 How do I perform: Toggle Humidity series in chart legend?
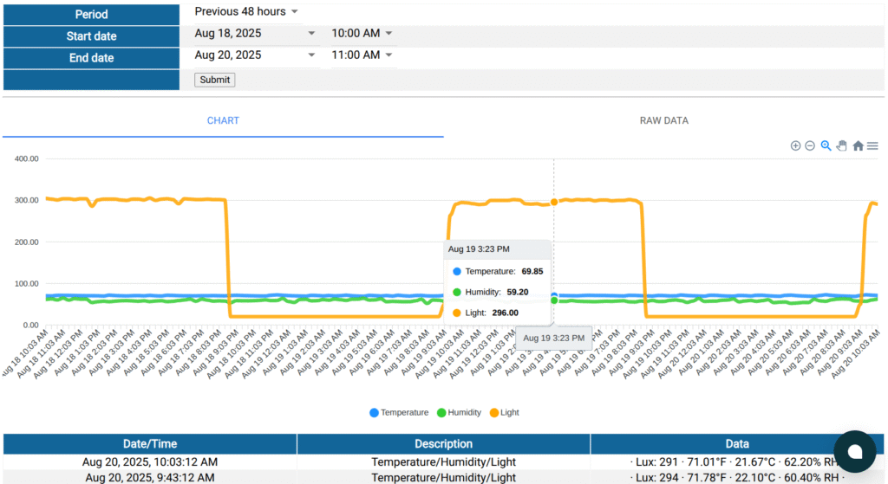click(x=460, y=413)
